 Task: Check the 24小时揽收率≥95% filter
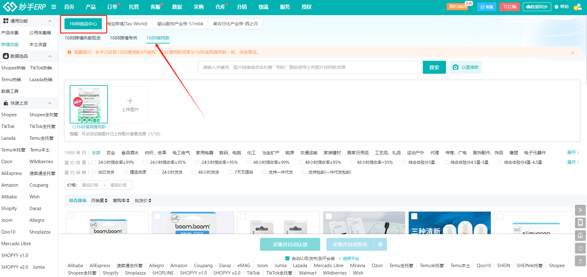tap(145, 162)
